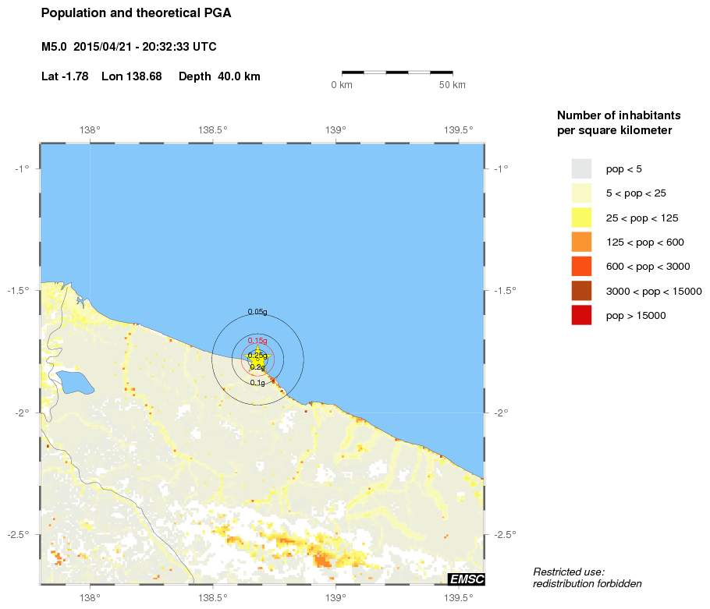Screen dimensions: 710x609
Task: Click the EMSC logo in map corner
Action: click(x=467, y=579)
